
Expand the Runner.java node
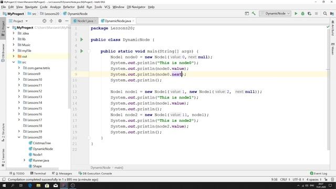(x=24, y=160)
